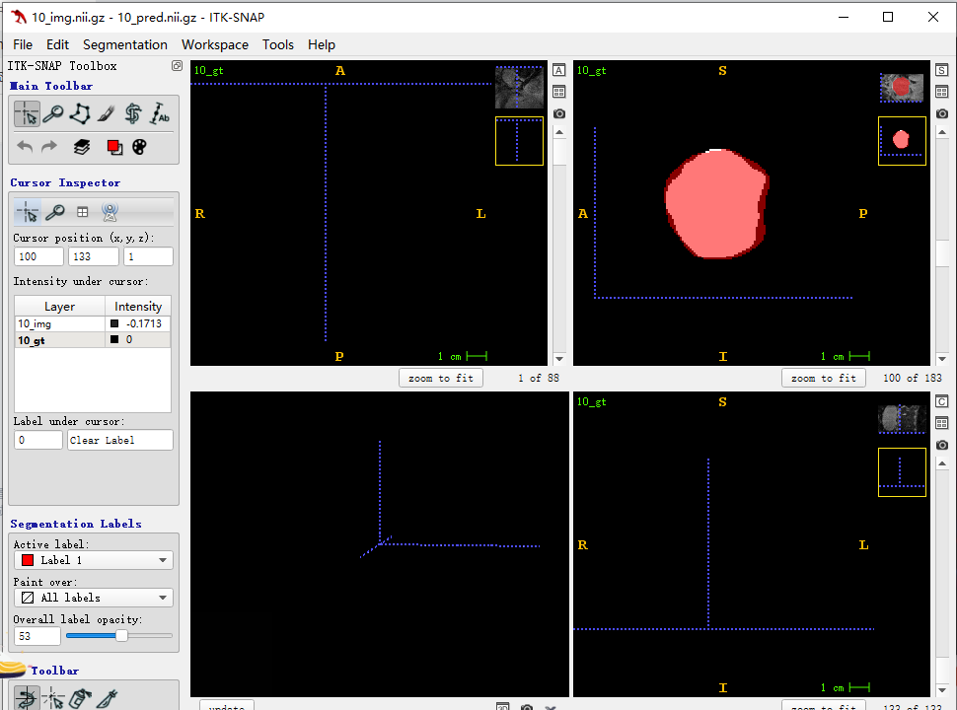Screen dimensions: 957x710
Task: Switch Cursor Inspector to crosshair tab
Action: point(28,212)
